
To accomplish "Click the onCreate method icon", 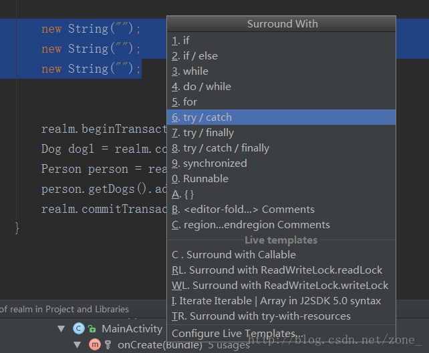I will click(x=95, y=344).
